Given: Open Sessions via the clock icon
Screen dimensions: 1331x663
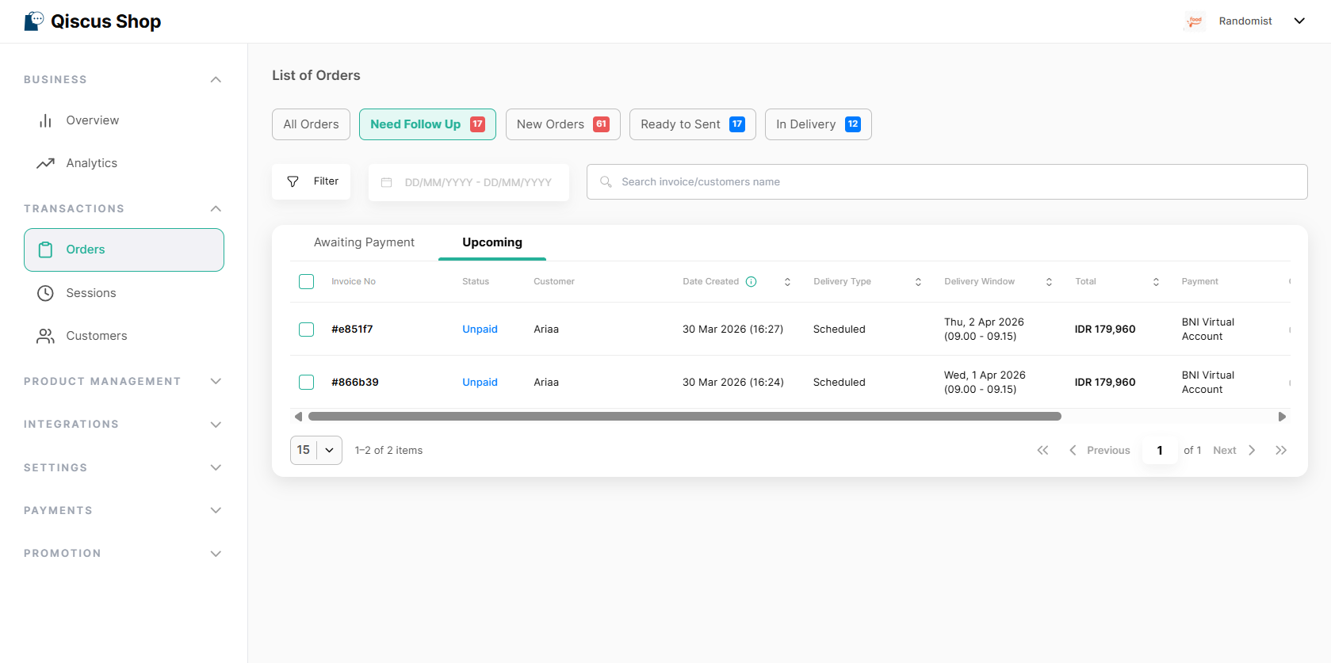Looking at the screenshot, I should (x=45, y=293).
